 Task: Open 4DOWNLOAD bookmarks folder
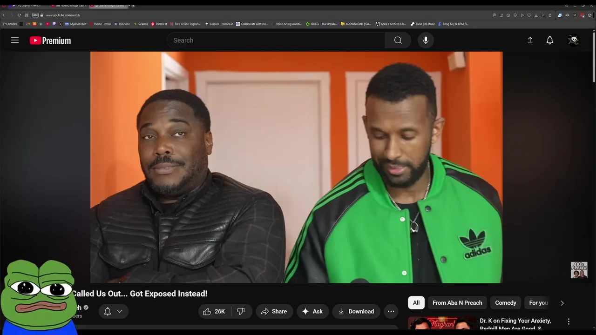(356, 24)
